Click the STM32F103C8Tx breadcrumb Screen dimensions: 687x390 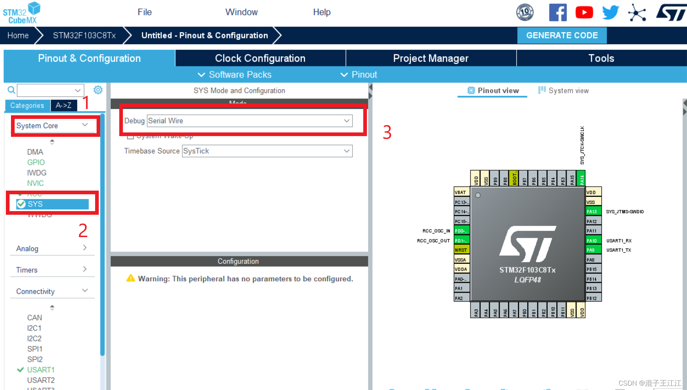coord(84,35)
